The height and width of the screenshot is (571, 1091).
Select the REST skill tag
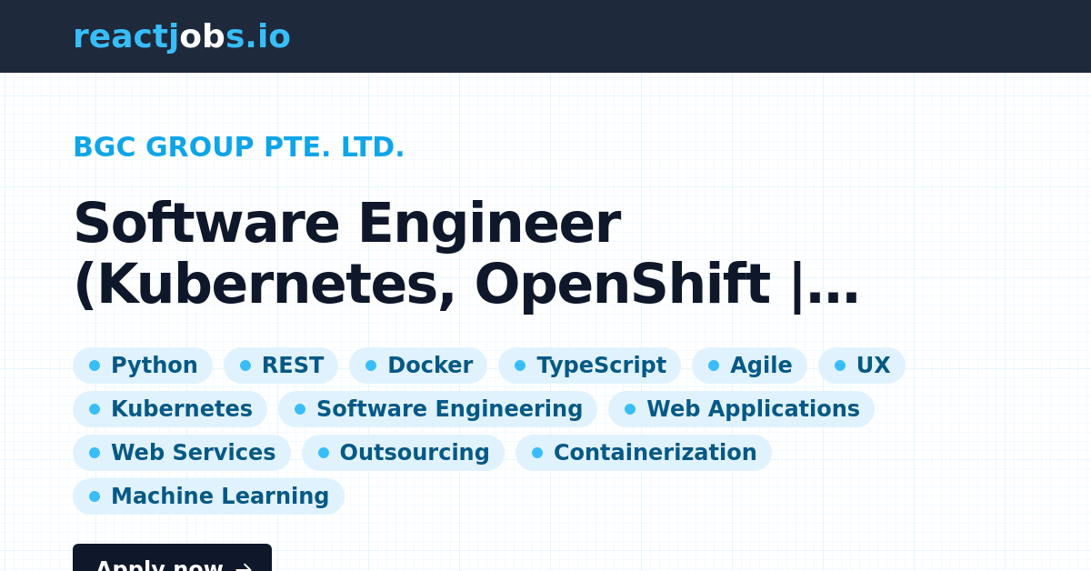click(280, 365)
